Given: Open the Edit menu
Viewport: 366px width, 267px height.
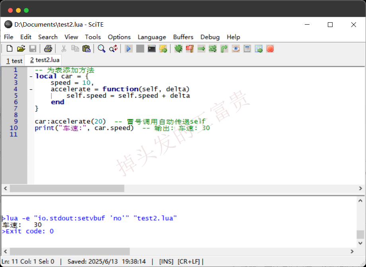Looking at the screenshot, I should (x=26, y=37).
